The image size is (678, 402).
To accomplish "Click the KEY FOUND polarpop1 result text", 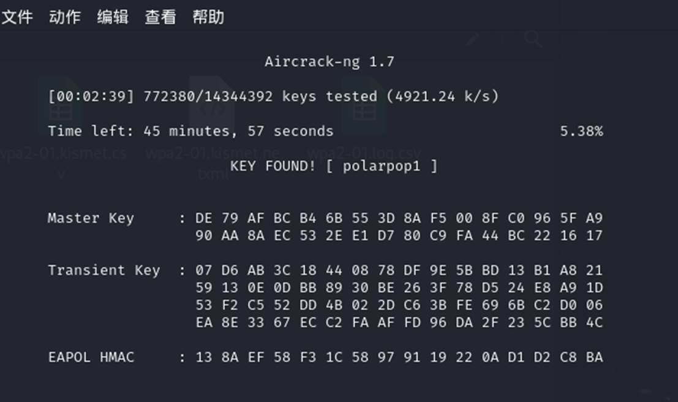I will 334,165.
